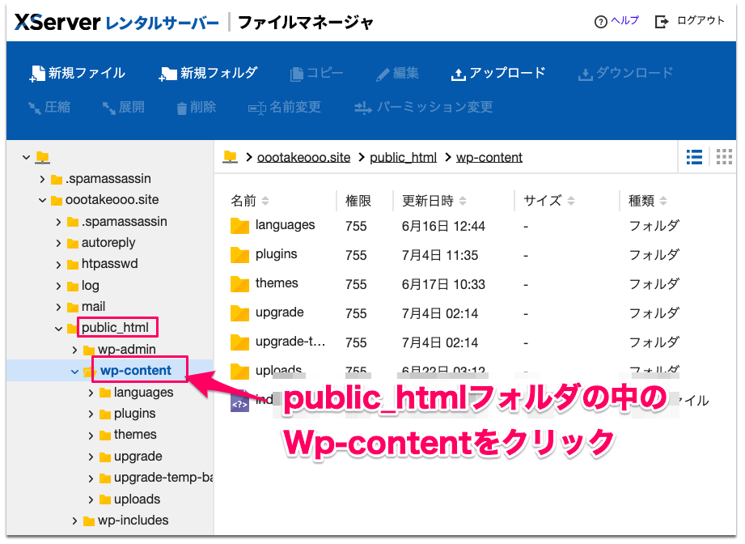Click the root folder icon in the tree
This screenshot has width=745, height=544.
tap(42, 157)
